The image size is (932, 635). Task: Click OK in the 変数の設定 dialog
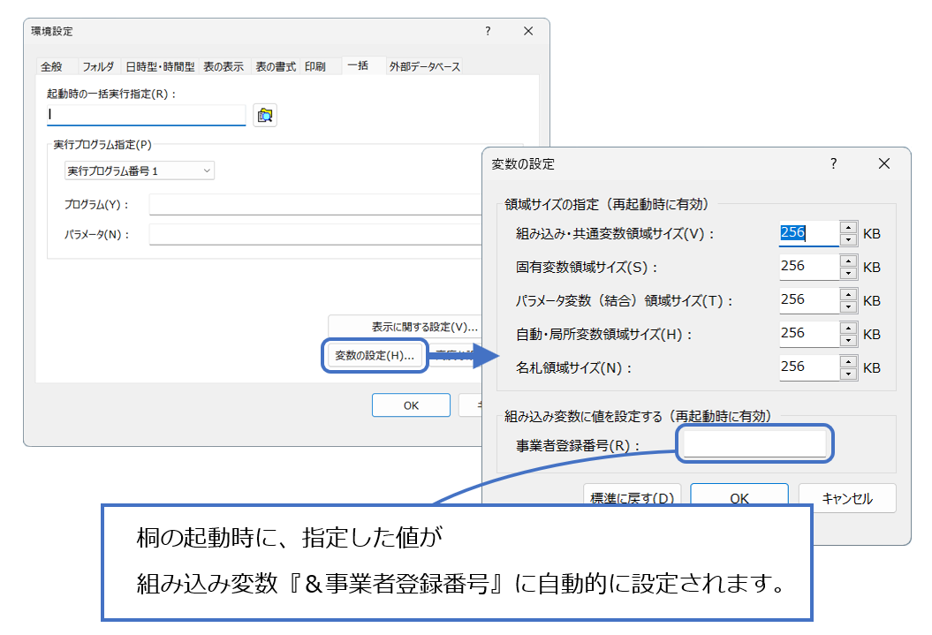(x=739, y=498)
